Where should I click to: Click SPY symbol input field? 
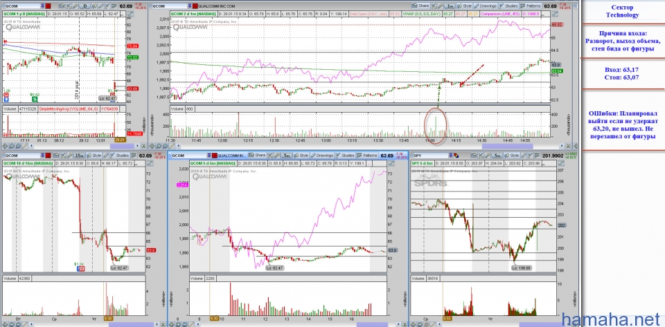pos(430,156)
